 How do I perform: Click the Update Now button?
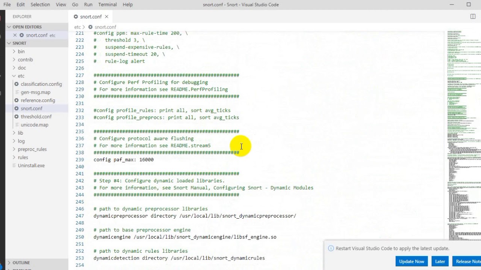click(411, 261)
